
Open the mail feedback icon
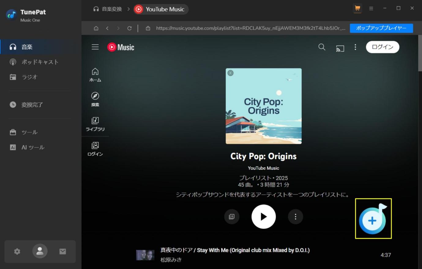(63, 251)
